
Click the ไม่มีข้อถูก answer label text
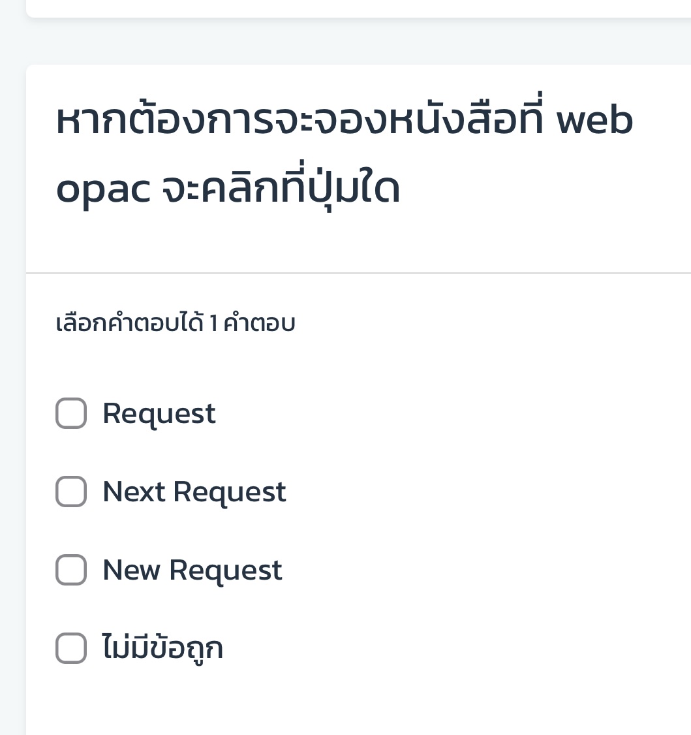(x=162, y=648)
